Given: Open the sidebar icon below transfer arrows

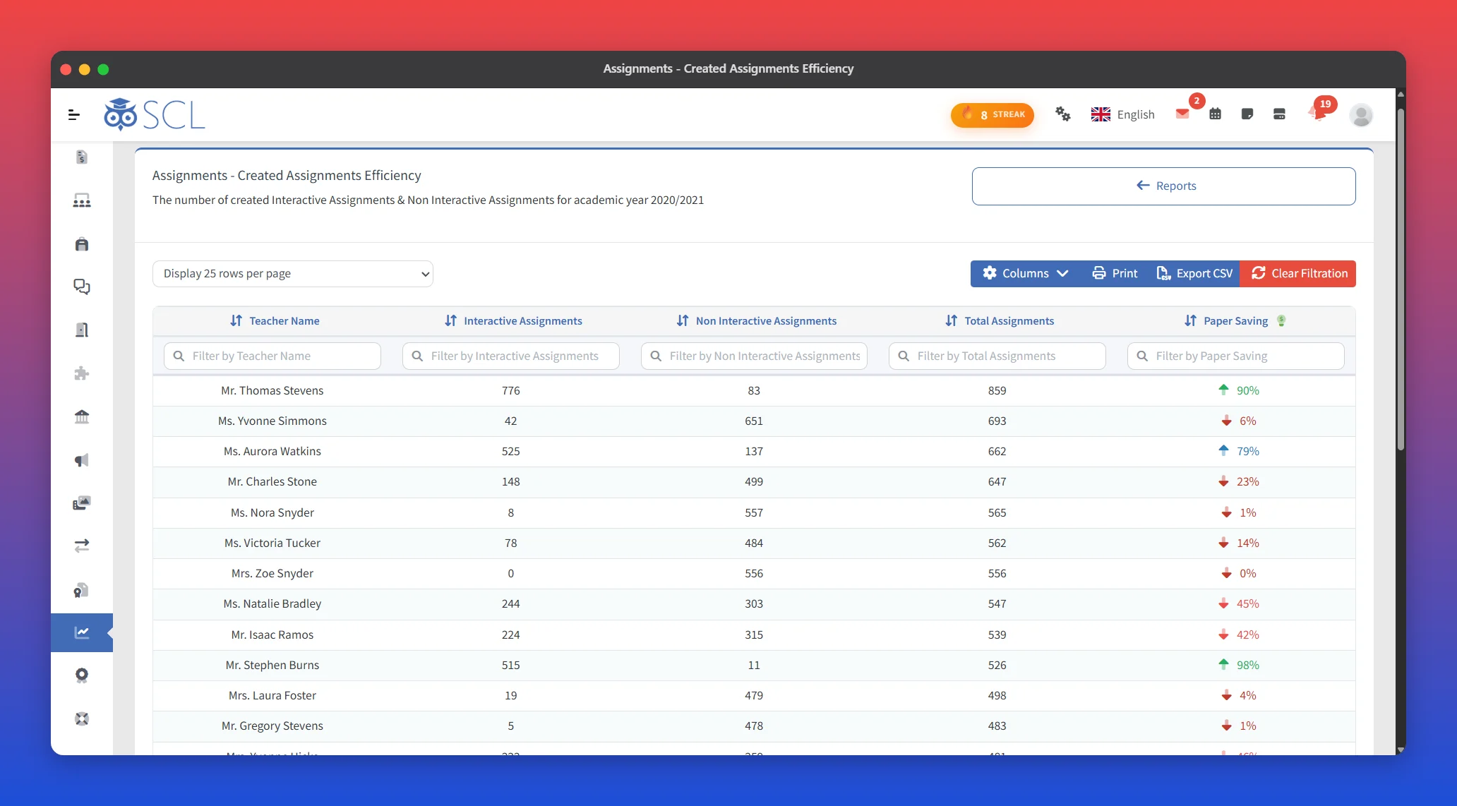Looking at the screenshot, I should pyautogui.click(x=82, y=589).
